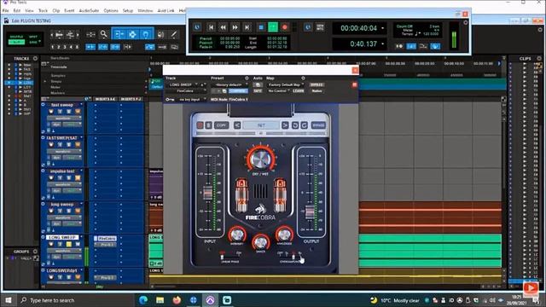Click Go to End in Transport

click(247, 27)
